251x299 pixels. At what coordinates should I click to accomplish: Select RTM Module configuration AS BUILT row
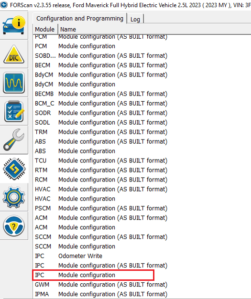[x=142, y=170]
